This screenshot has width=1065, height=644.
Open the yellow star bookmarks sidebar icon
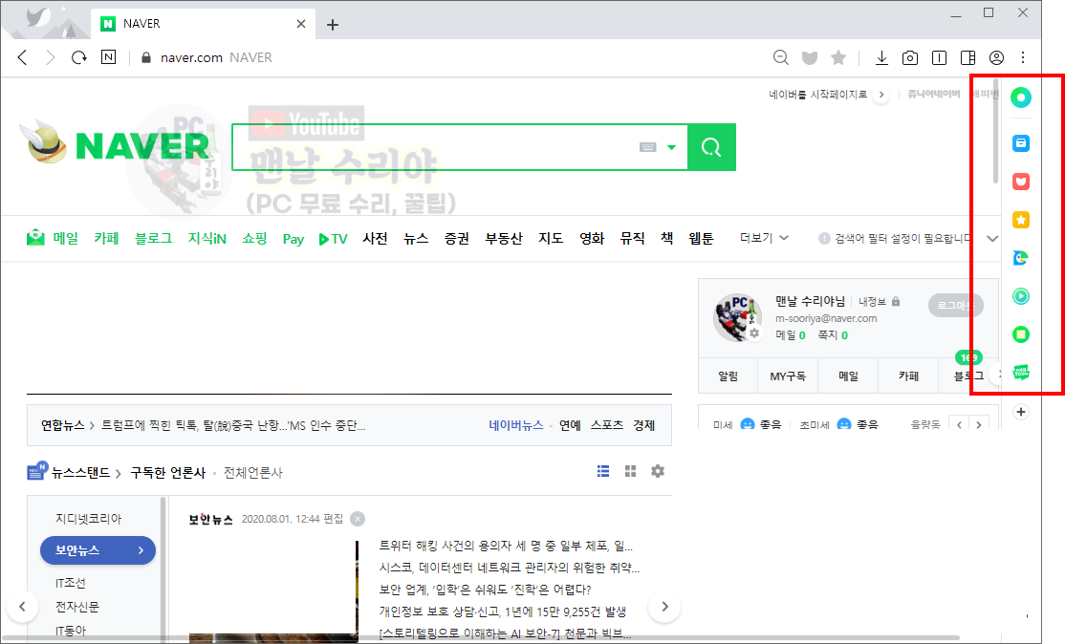tap(1021, 220)
